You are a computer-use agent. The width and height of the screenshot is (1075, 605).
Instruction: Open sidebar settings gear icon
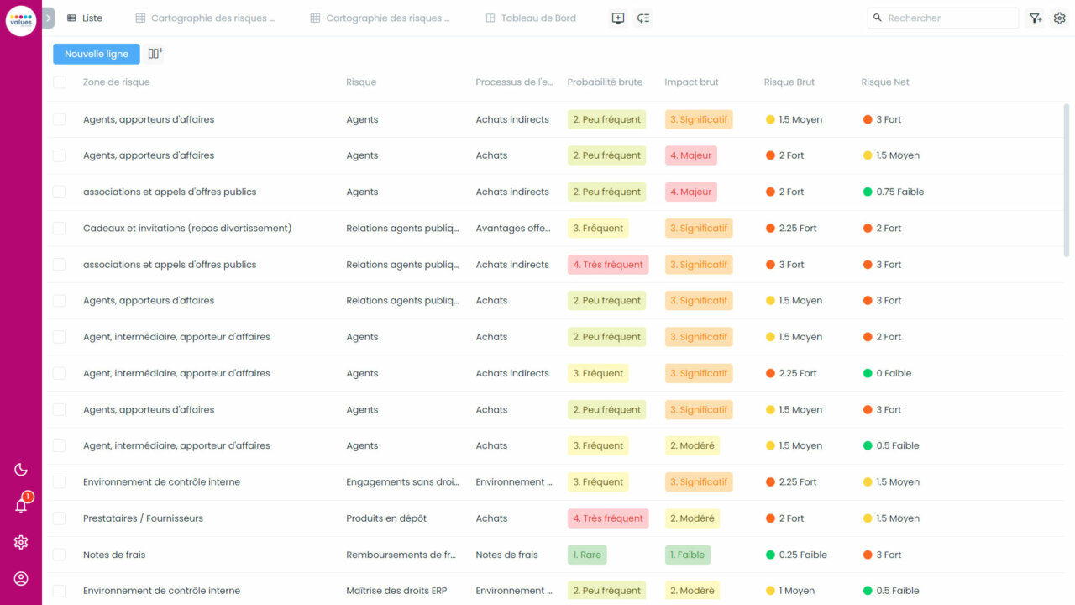20,542
